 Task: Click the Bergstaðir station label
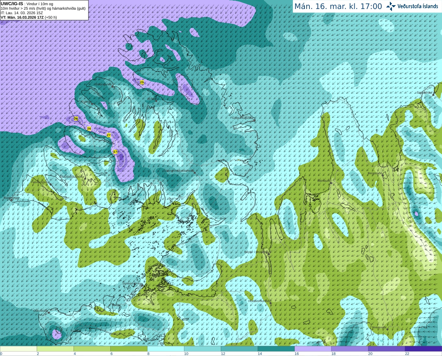375,173
